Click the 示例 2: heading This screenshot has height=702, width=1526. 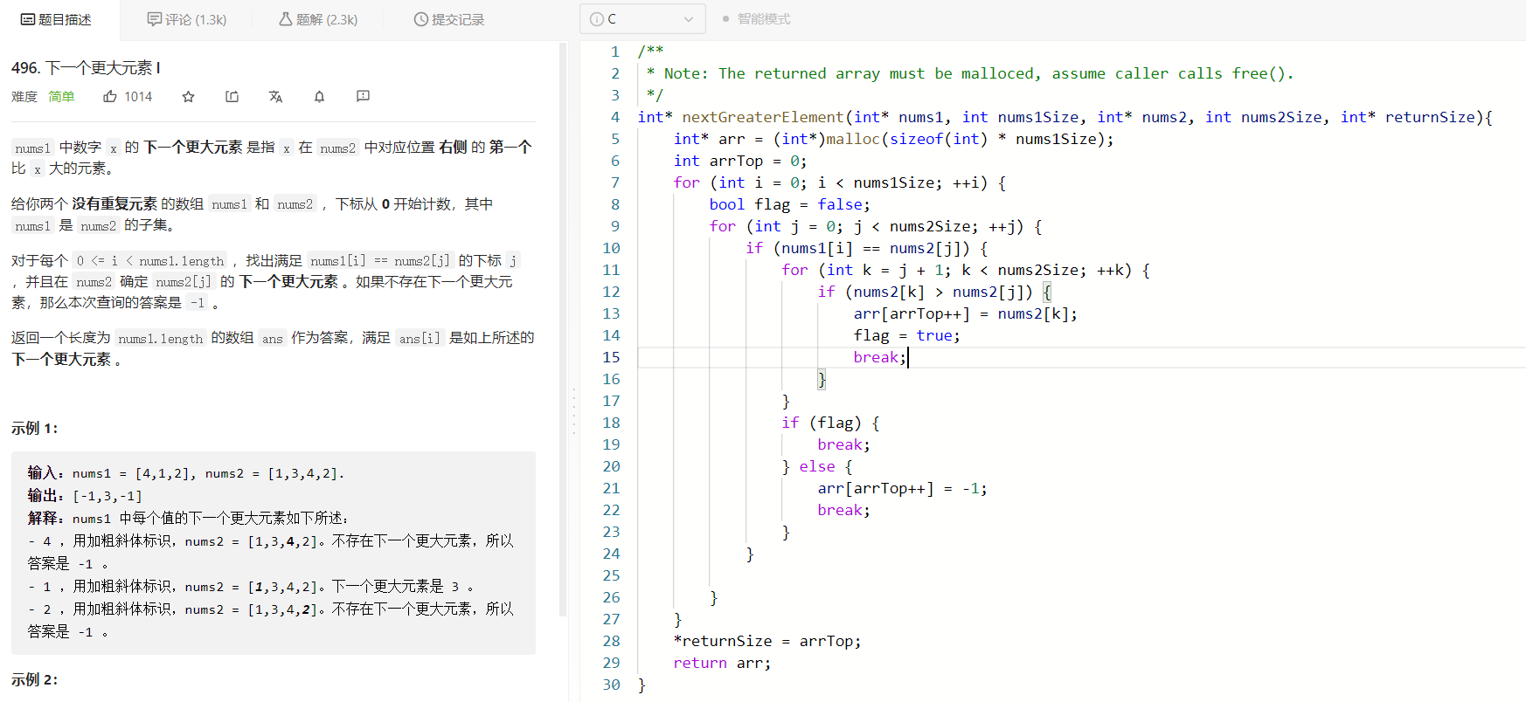coord(35,679)
